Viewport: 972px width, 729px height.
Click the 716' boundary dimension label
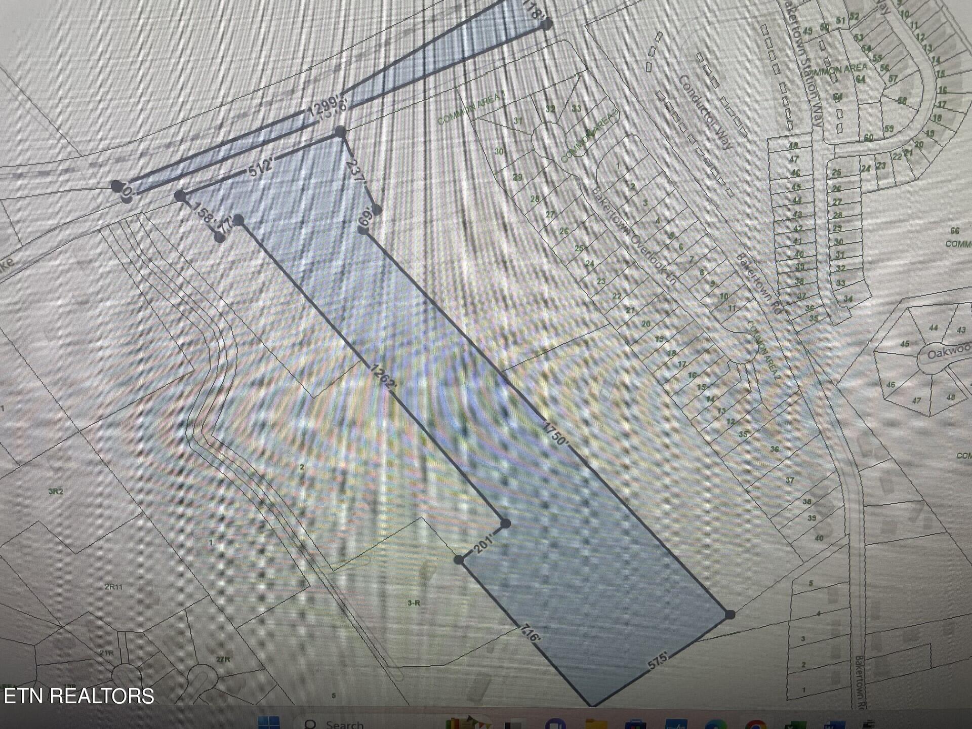coord(530,633)
